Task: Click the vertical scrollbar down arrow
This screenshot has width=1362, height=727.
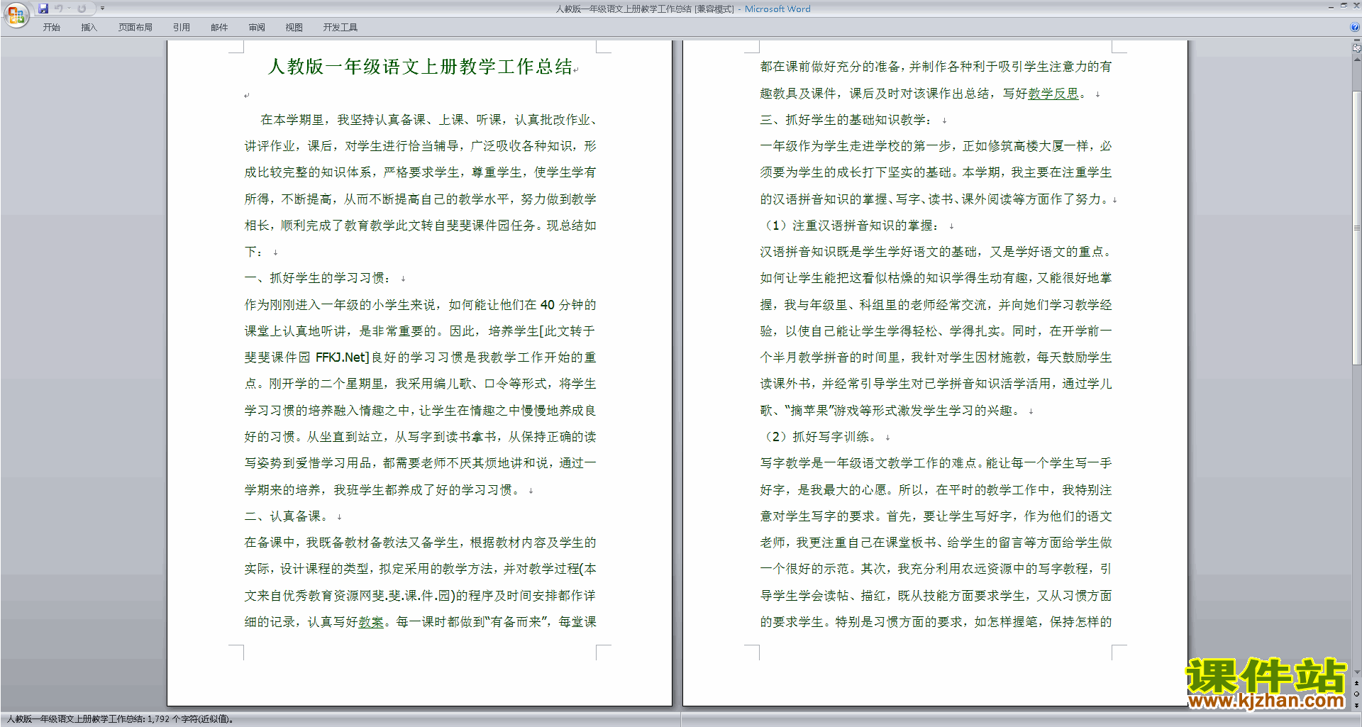Action: [1357, 672]
